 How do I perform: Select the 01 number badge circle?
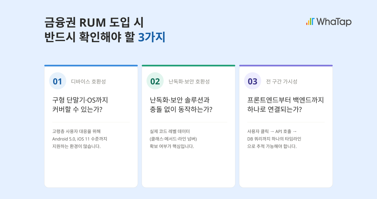[x=58, y=81]
